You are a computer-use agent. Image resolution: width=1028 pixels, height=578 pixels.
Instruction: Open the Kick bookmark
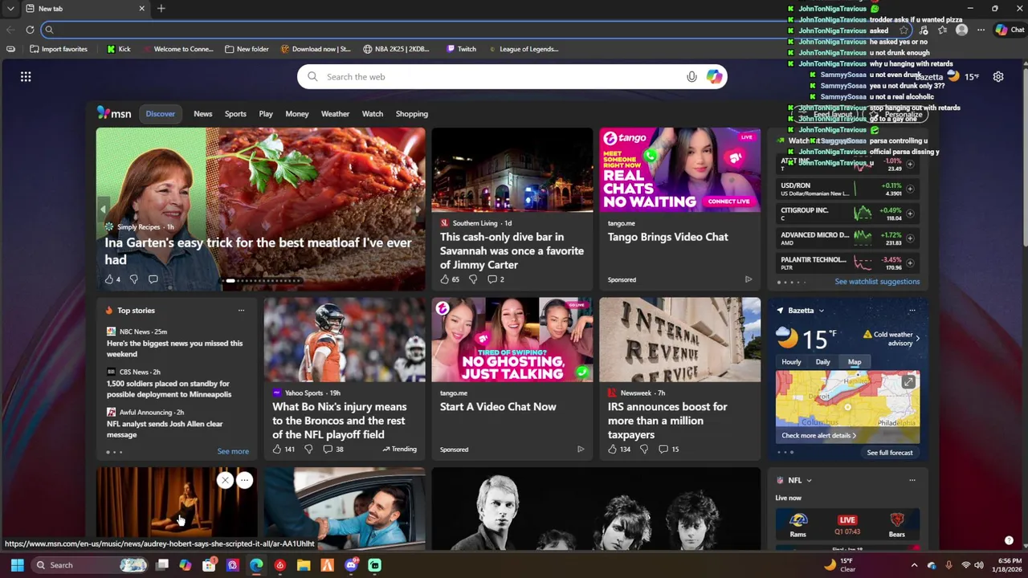tap(118, 49)
